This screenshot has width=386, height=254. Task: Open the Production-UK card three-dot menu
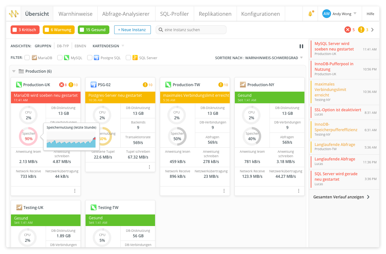[x=75, y=191]
